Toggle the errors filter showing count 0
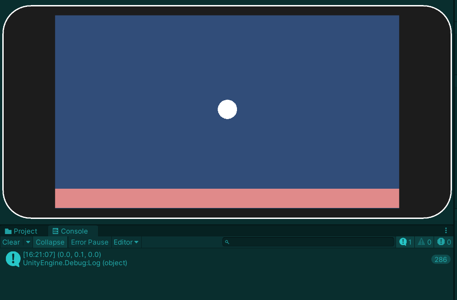Image resolution: width=457 pixels, height=300 pixels. [443, 242]
